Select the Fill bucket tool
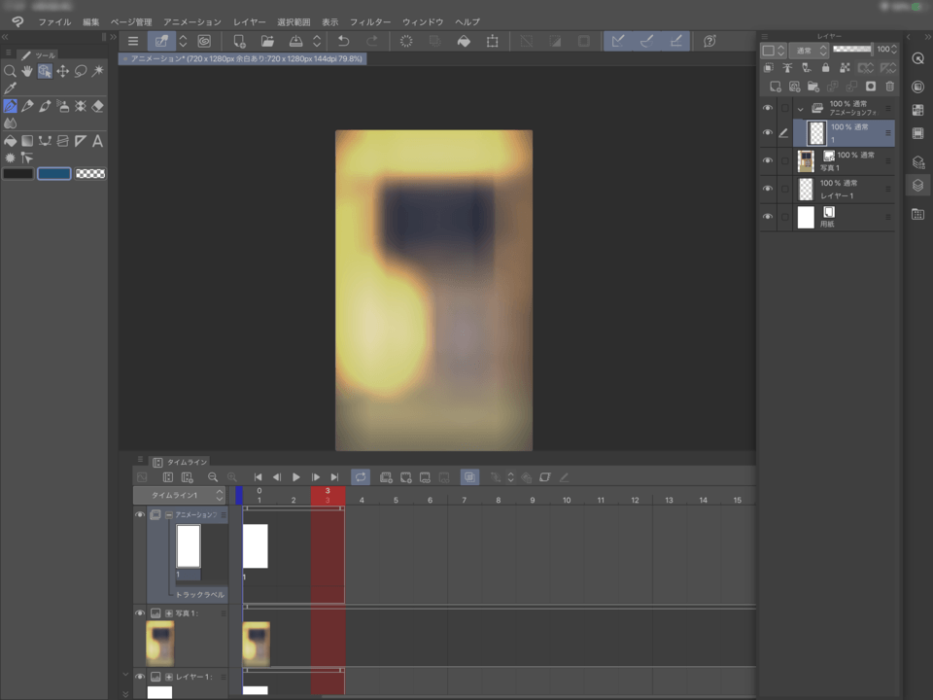 (10, 141)
